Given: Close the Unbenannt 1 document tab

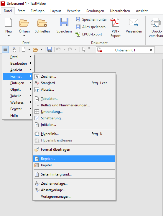Looking at the screenshot, I should click(x=151, y=50).
